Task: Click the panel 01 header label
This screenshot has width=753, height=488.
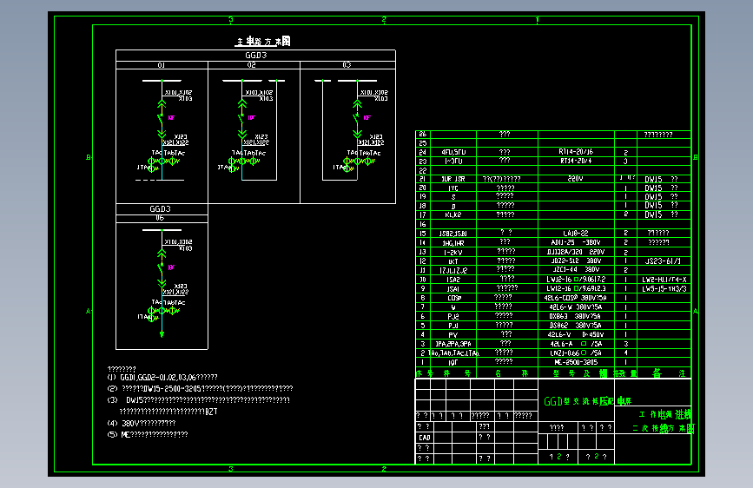Action: point(161,65)
